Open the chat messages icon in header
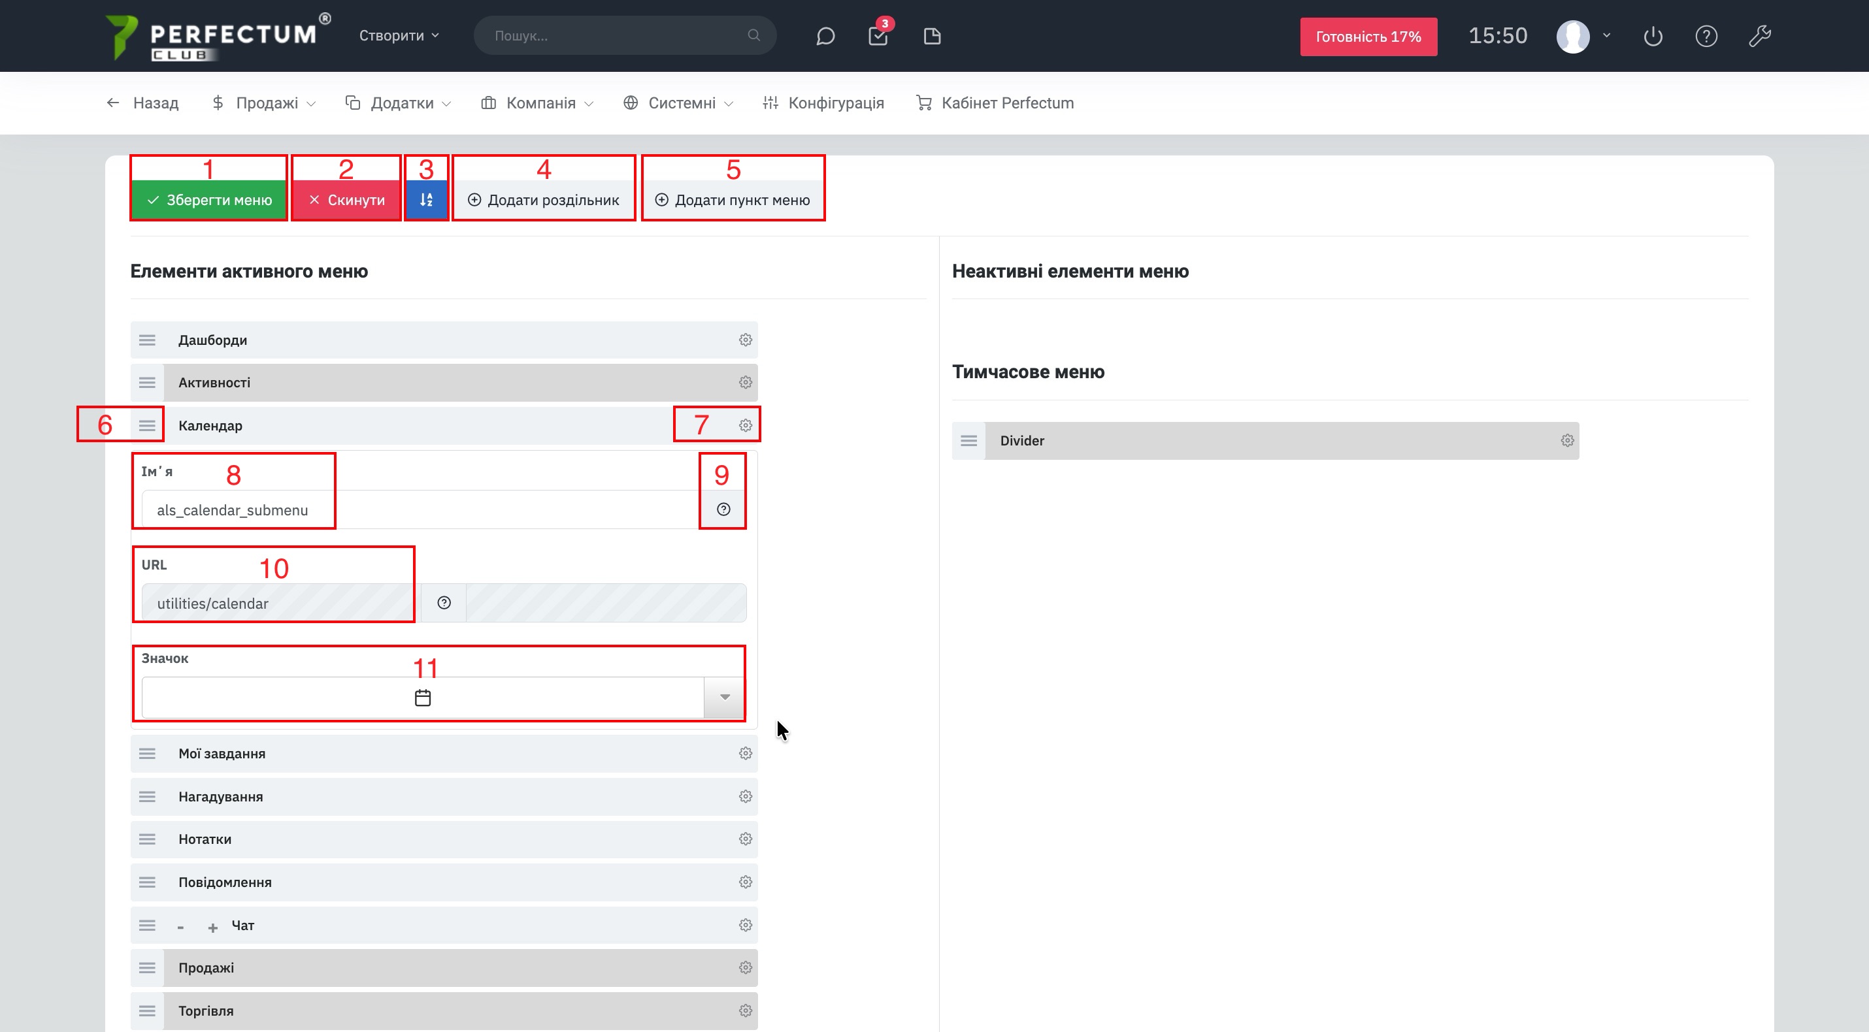This screenshot has height=1032, width=1869. pos(825,37)
